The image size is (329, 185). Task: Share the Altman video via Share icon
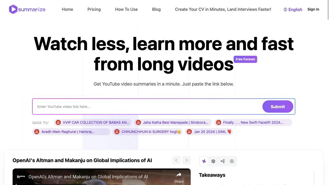(x=179, y=178)
